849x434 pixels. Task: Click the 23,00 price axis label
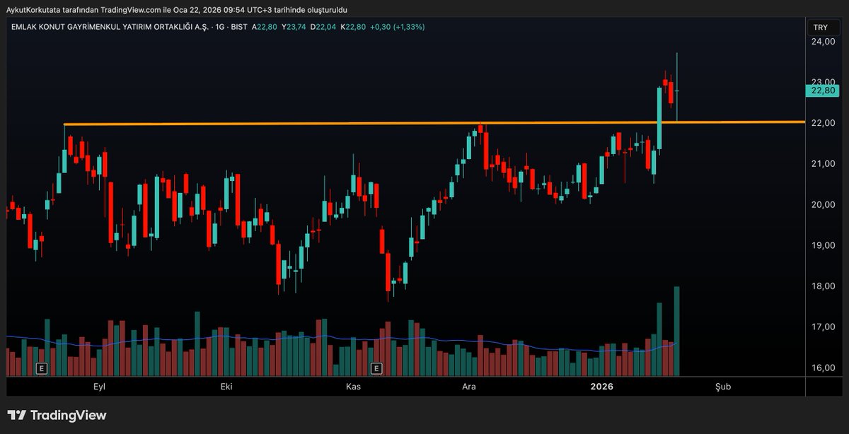pos(822,82)
